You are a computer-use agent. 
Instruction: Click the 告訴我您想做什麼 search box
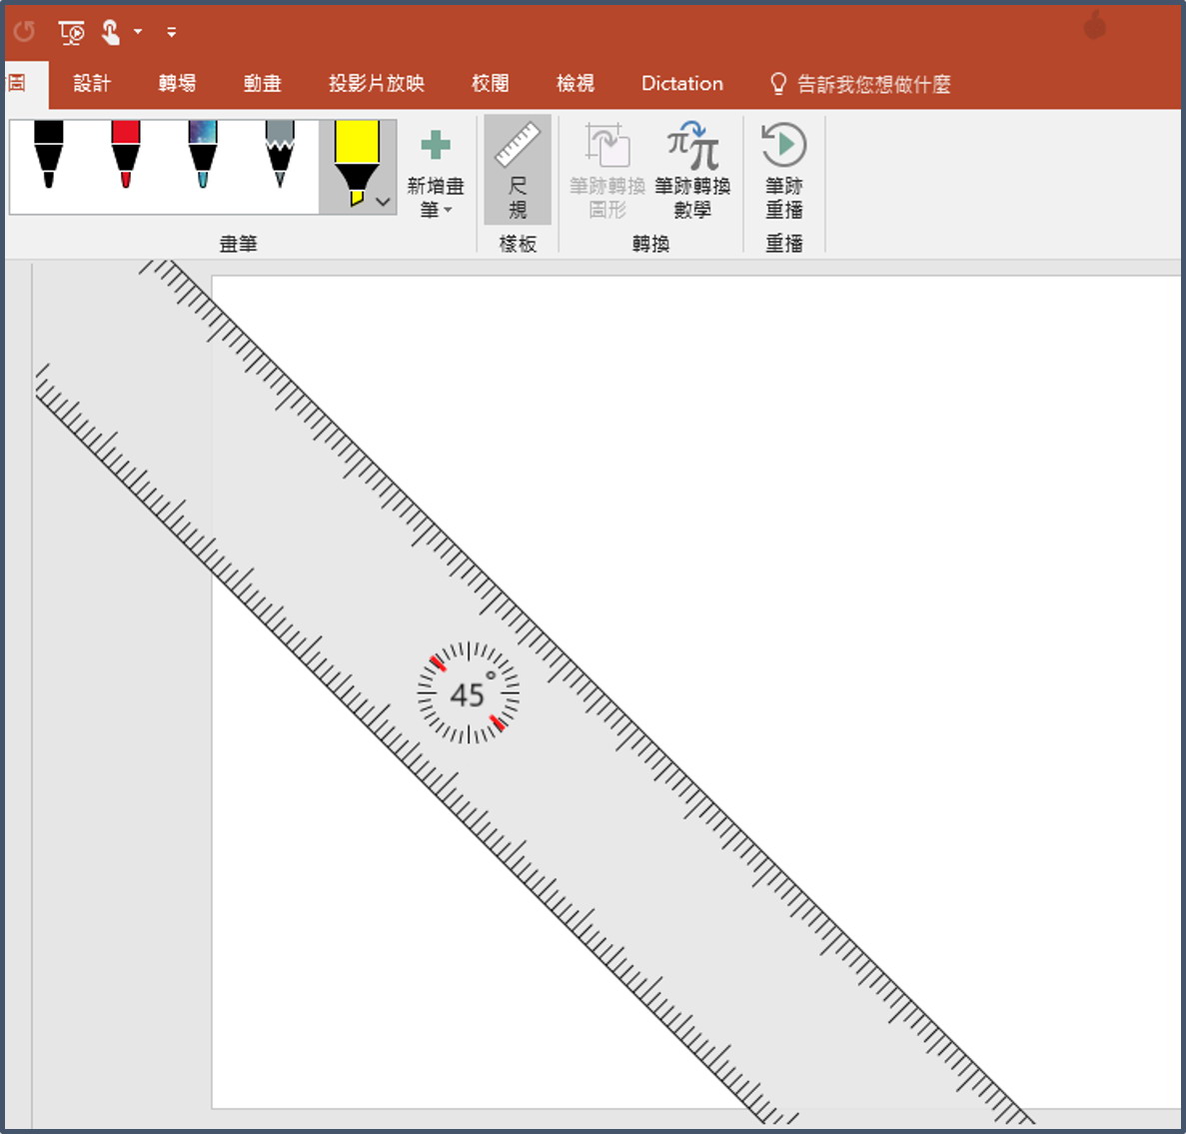point(860,84)
